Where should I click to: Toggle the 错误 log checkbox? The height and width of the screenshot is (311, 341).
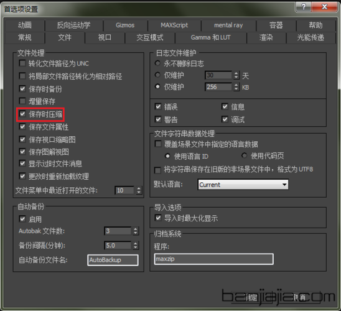(158, 106)
